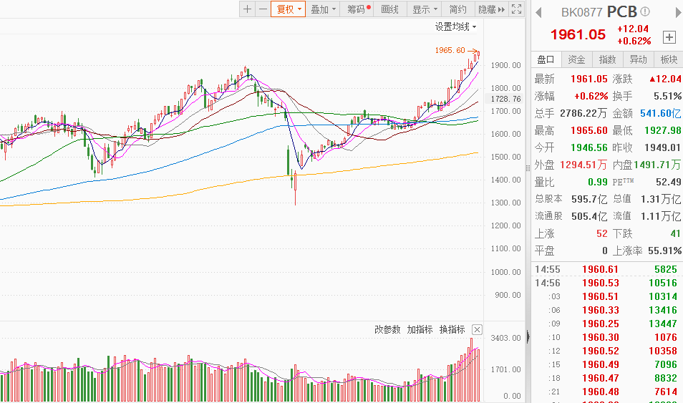The height and width of the screenshot is (403, 683).
Task: Open the 复权 dropdown
Action: click(x=289, y=9)
